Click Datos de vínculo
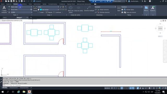The image size is (167, 94). pos(130,12)
